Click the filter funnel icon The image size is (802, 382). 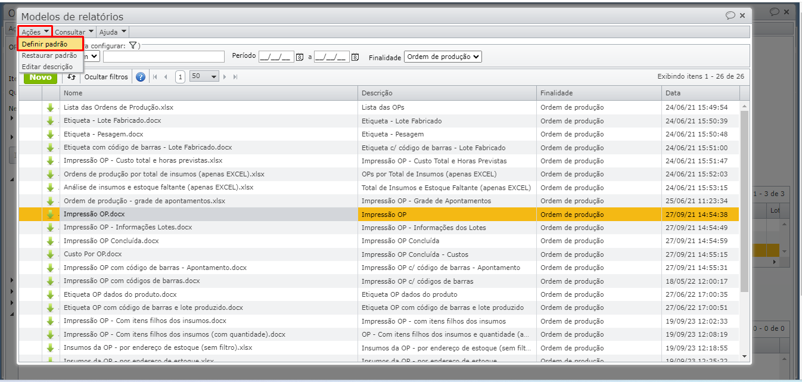(x=133, y=45)
